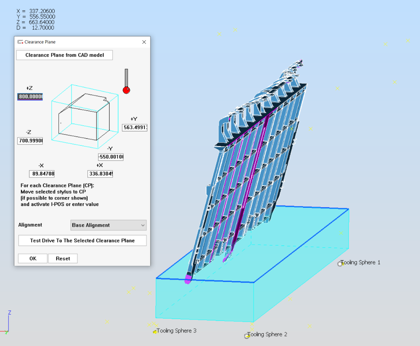Click Test Drive To The Selected Clearance Plane
This screenshot has height=346, width=420.
[82, 241]
